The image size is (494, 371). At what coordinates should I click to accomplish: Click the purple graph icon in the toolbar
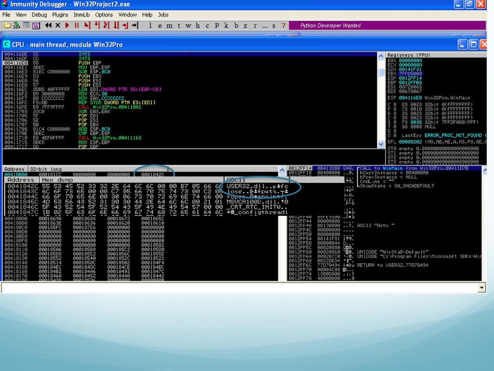click(36, 26)
